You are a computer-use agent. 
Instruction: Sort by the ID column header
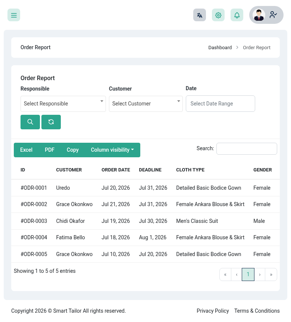click(x=23, y=170)
